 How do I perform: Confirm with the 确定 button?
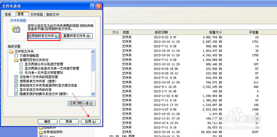(x=48, y=122)
